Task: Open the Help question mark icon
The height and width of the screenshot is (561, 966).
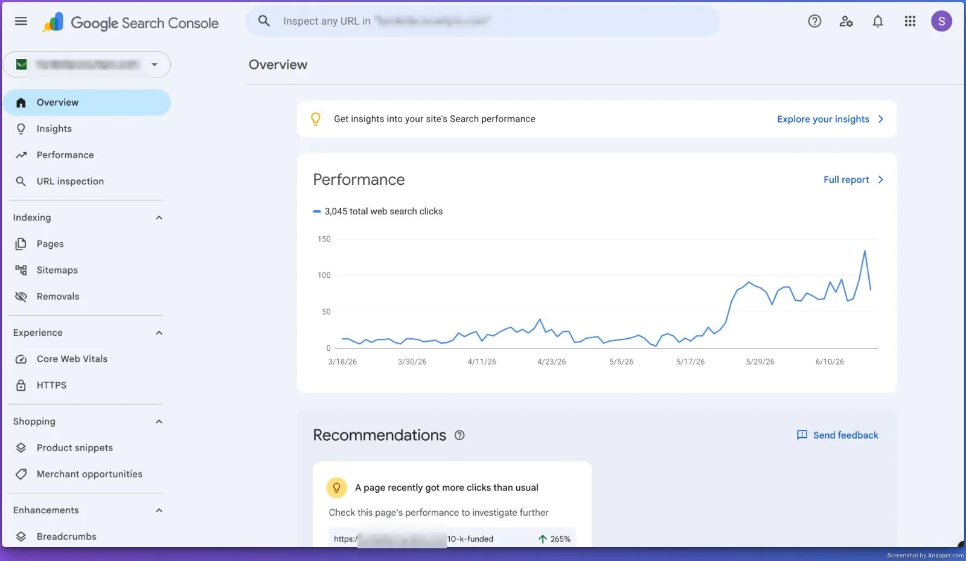Action: coord(814,22)
